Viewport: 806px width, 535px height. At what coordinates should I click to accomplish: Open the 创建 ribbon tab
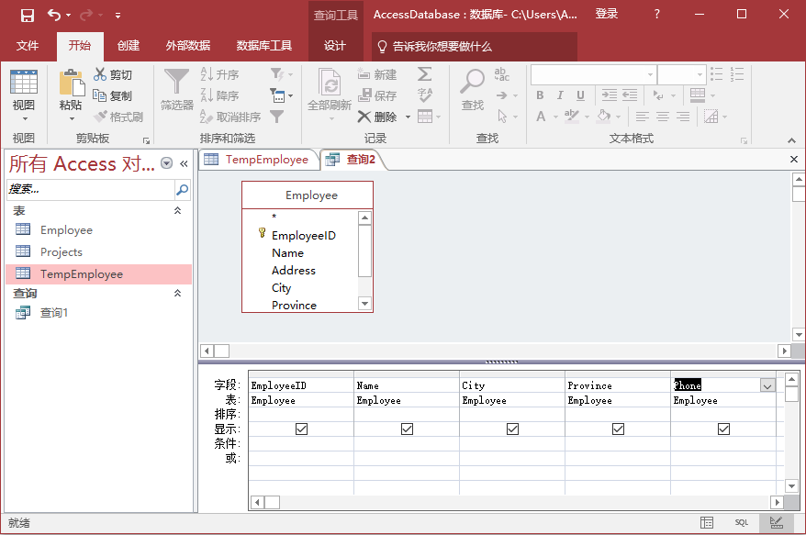point(129,46)
